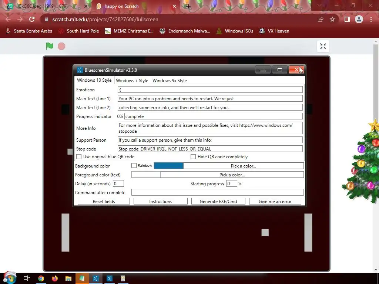Screen dimensions: 379x284
Task: Reload the page with the browser refresh icon
Action: click(x=32, y=19)
